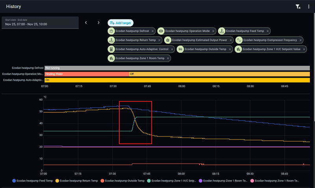The height and width of the screenshot is (188, 315).
Task: Click the Feed Temp chip thermometer icon
Action: [x=222, y=31]
